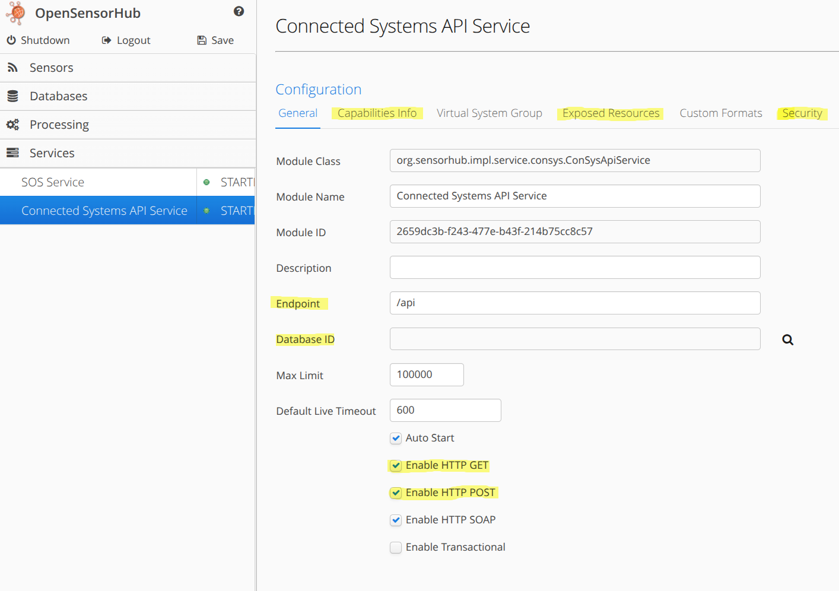The image size is (839, 591).
Task: Click the Max Limit value field
Action: coord(426,374)
